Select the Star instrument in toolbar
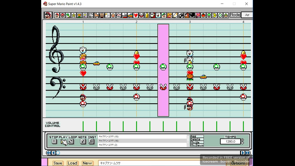 [74, 15]
